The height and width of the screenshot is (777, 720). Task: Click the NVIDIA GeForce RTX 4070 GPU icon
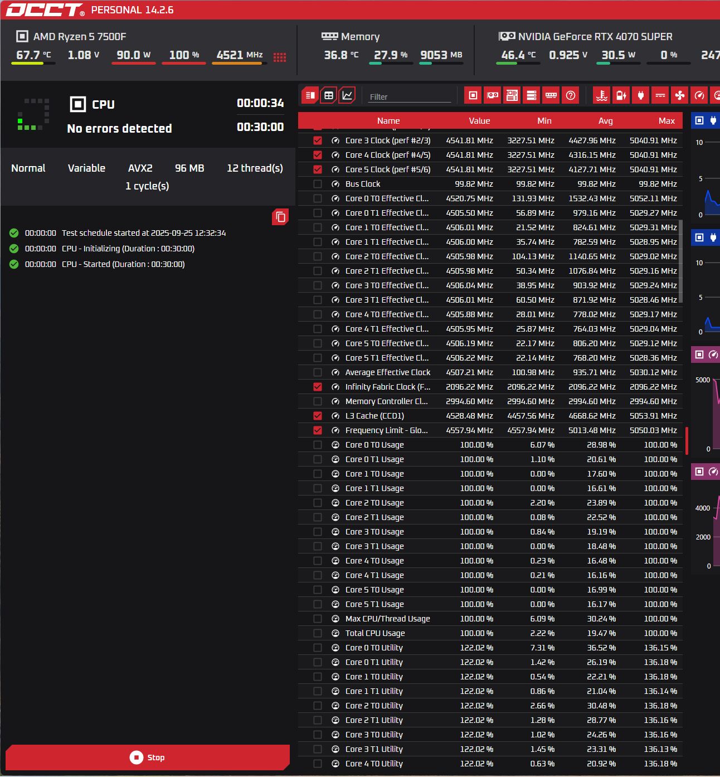(507, 36)
